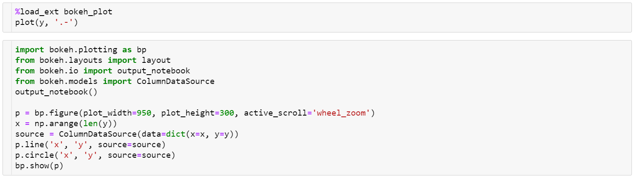This screenshot has width=634, height=178.
Task: Click the %load_ext bokeh_plot line
Action: pyautogui.click(x=64, y=12)
